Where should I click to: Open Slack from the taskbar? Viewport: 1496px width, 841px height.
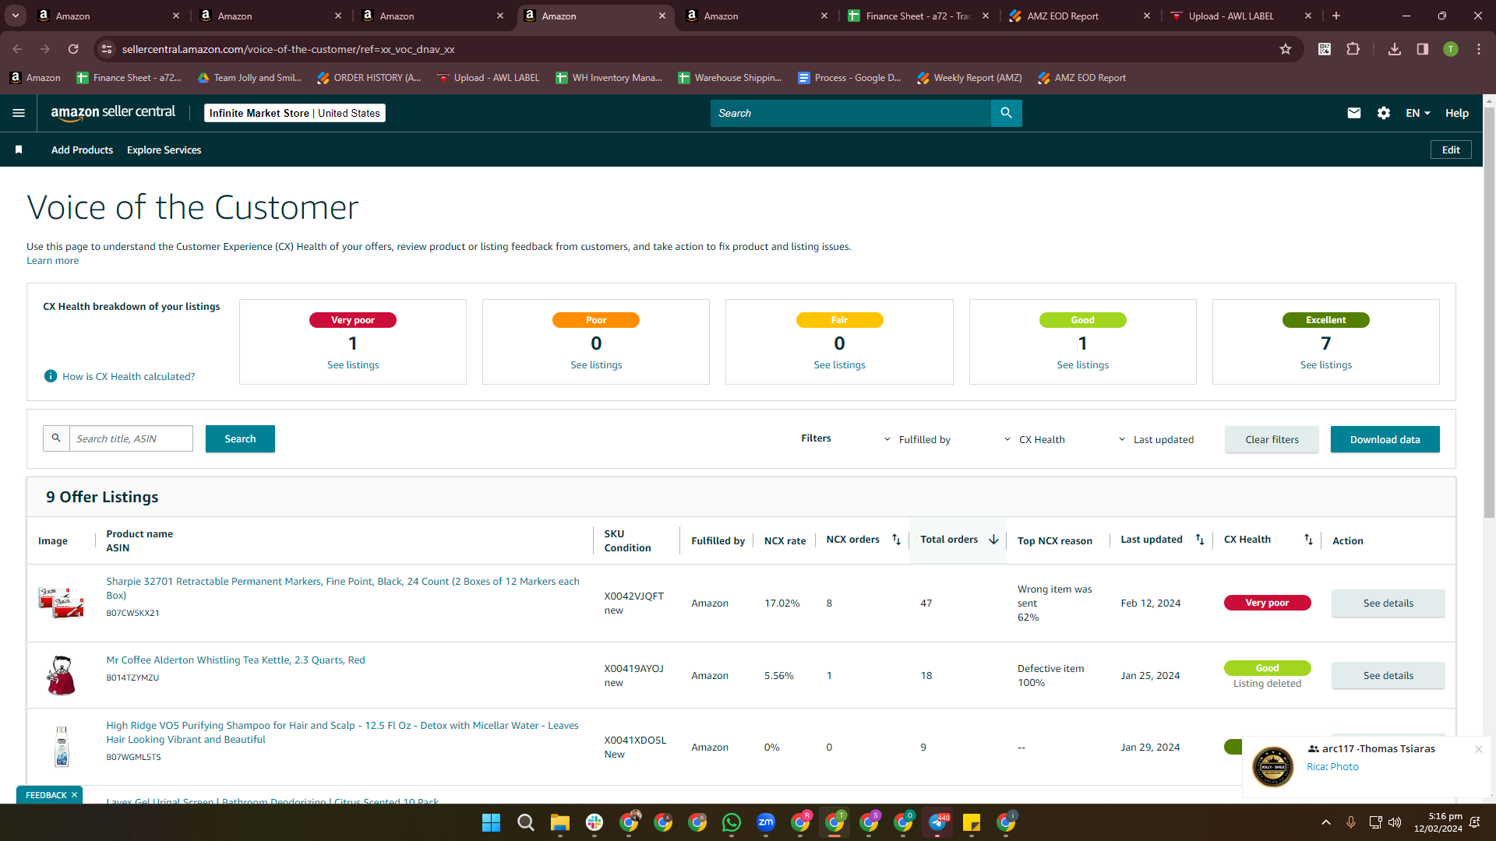[x=595, y=822]
